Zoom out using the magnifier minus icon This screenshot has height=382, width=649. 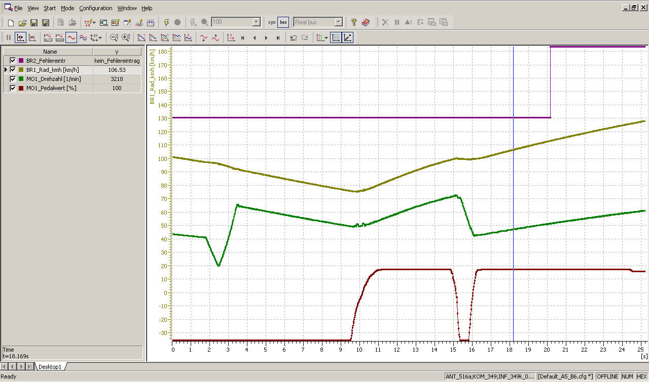tap(114, 37)
